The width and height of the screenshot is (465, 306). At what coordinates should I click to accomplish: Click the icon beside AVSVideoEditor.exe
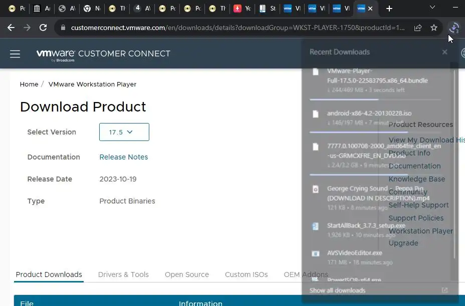click(316, 253)
